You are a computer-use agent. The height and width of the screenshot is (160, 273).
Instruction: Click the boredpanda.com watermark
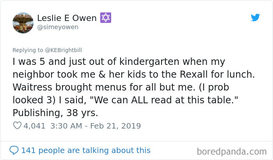coord(232,151)
